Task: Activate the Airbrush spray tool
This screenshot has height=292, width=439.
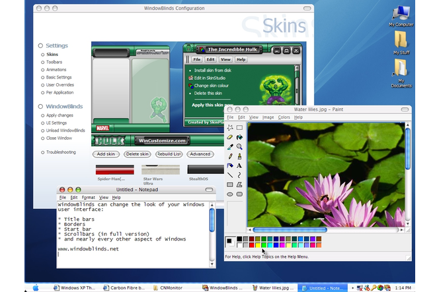Action: point(230,165)
